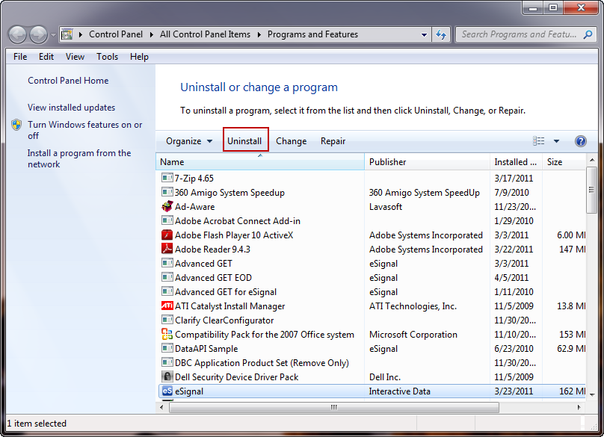Open Install a program from the network

point(79,158)
